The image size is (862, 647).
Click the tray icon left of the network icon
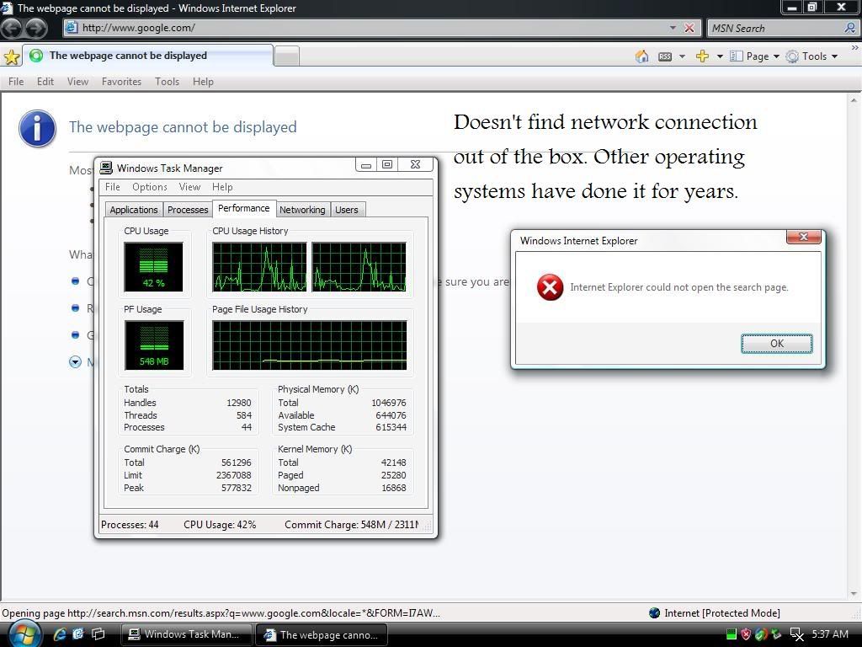click(x=776, y=634)
